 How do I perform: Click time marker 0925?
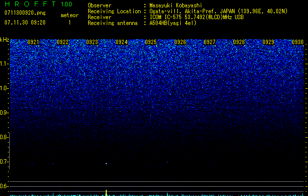[x=151, y=42]
